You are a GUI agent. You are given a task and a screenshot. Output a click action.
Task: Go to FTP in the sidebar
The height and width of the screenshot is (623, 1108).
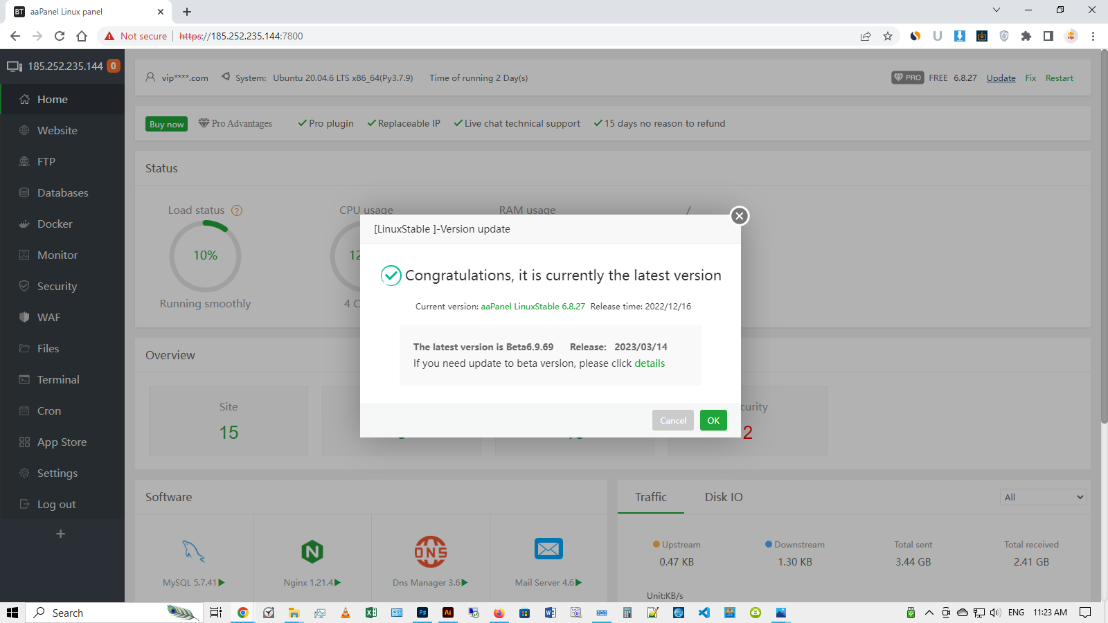pyautogui.click(x=62, y=161)
